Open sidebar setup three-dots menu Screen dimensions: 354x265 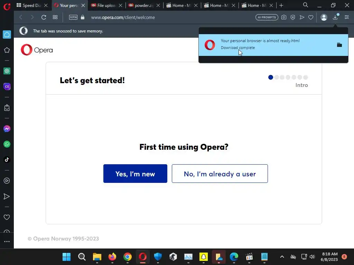coord(7,241)
